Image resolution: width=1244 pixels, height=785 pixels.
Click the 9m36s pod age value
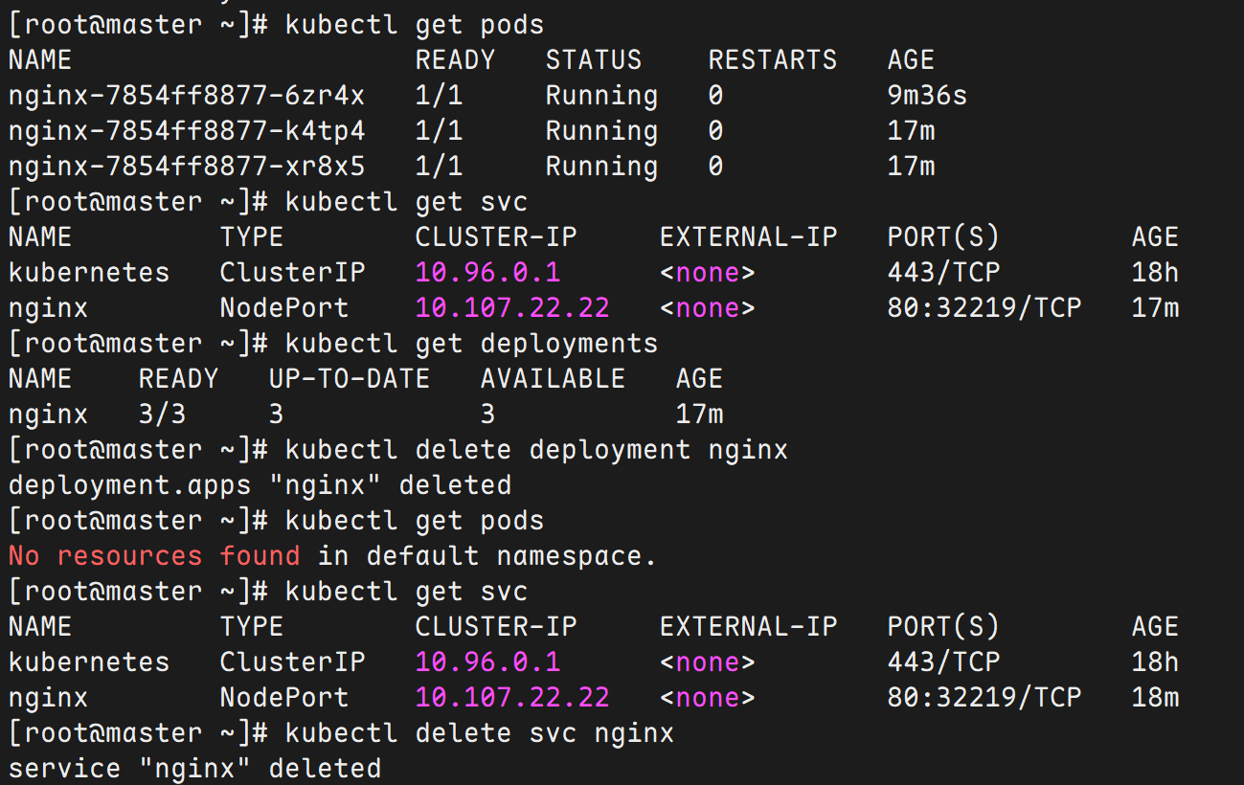pyautogui.click(x=927, y=96)
